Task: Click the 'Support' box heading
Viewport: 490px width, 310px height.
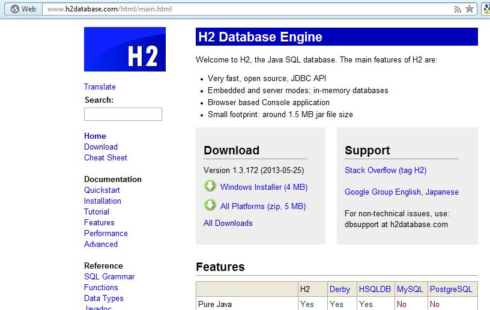Action: [367, 151]
